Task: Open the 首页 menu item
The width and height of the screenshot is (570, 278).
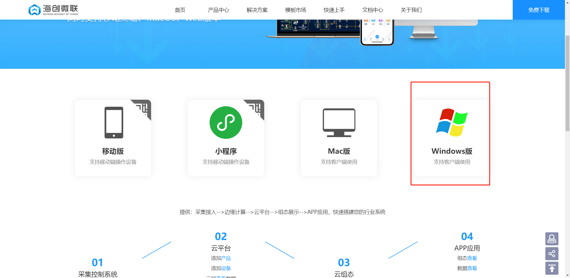Action: 180,10
